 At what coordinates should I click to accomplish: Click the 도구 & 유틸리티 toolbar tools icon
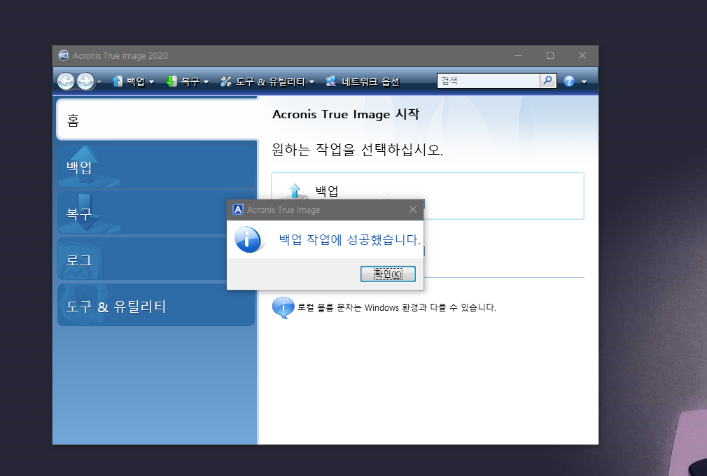(x=226, y=81)
